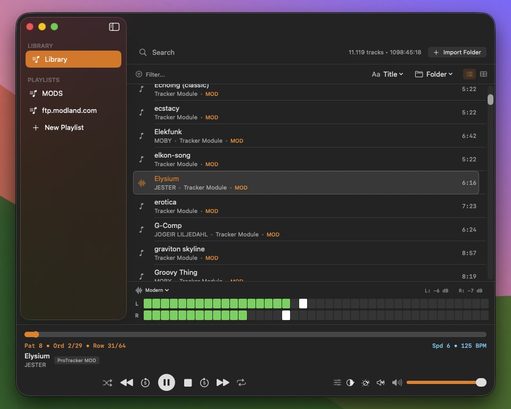Click the waveform icon beside Elysium
Image resolution: width=511 pixels, height=409 pixels.
[x=142, y=183]
